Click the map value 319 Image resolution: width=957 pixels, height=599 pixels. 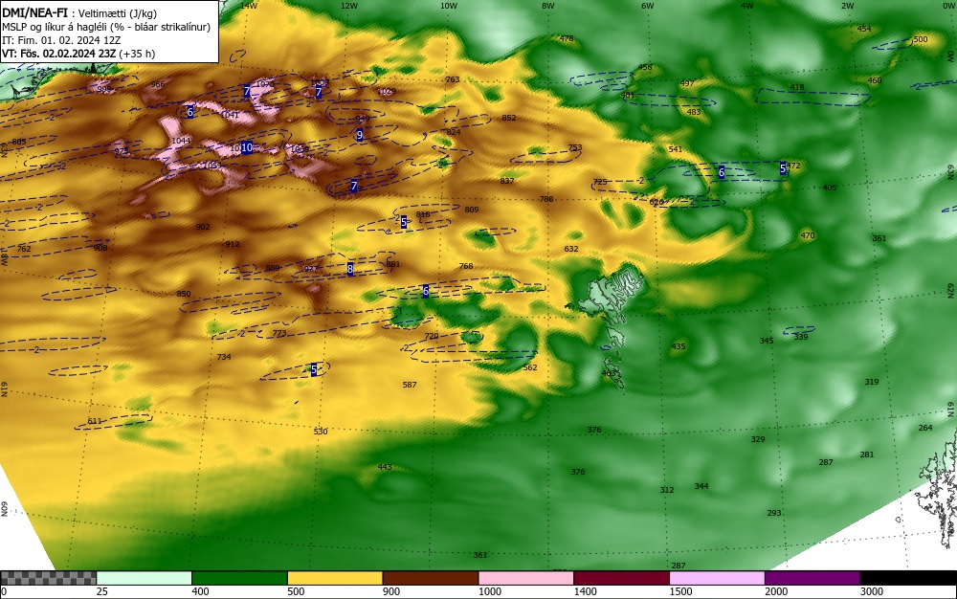[x=872, y=381]
